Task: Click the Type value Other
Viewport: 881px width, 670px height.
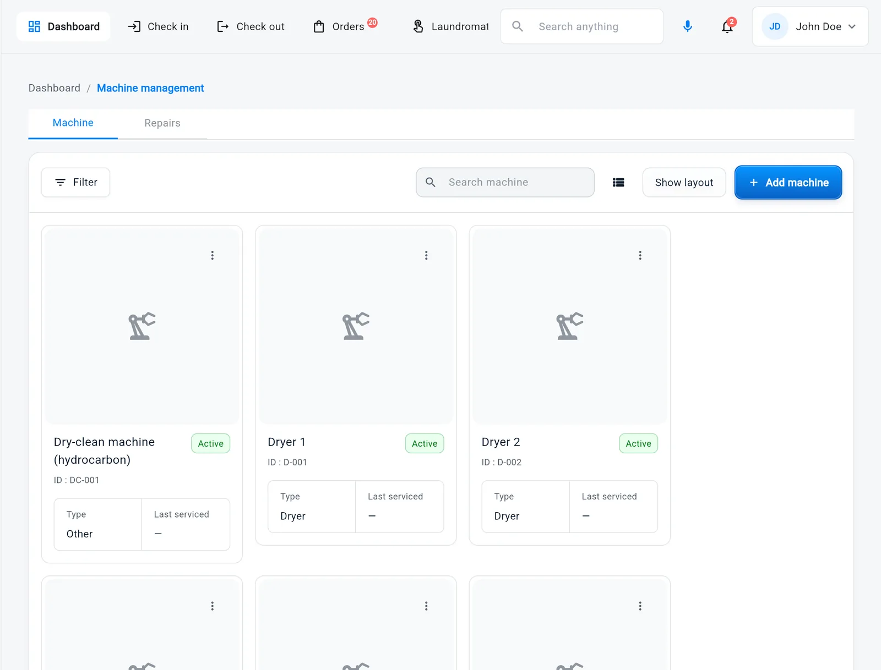Action: pos(79,534)
